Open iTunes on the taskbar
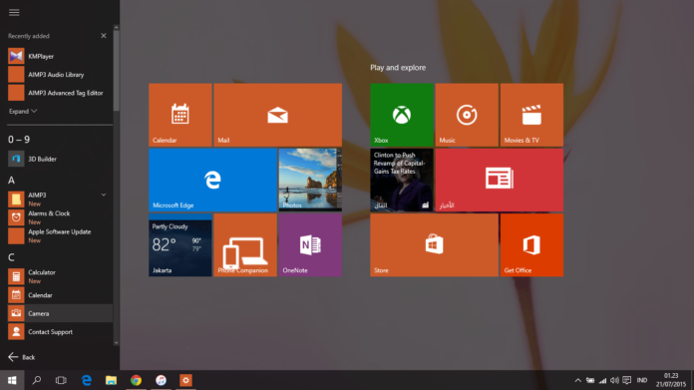The image size is (694, 390). [161, 380]
